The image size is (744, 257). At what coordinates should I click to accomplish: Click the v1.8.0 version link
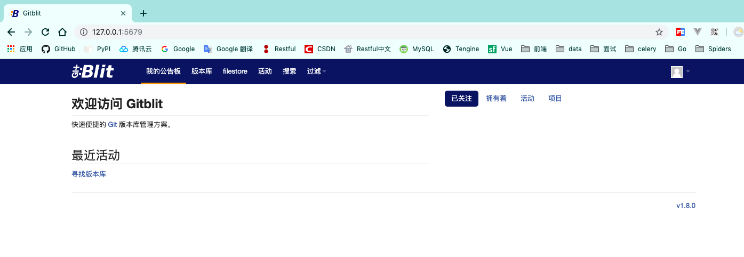[686, 205]
